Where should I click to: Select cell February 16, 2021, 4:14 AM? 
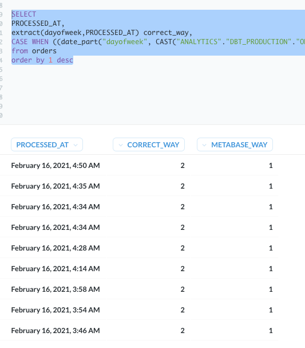point(56,268)
